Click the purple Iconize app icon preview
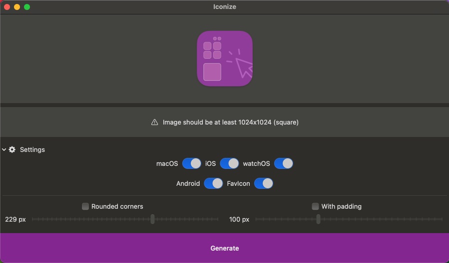449x263 pixels. (x=225, y=59)
